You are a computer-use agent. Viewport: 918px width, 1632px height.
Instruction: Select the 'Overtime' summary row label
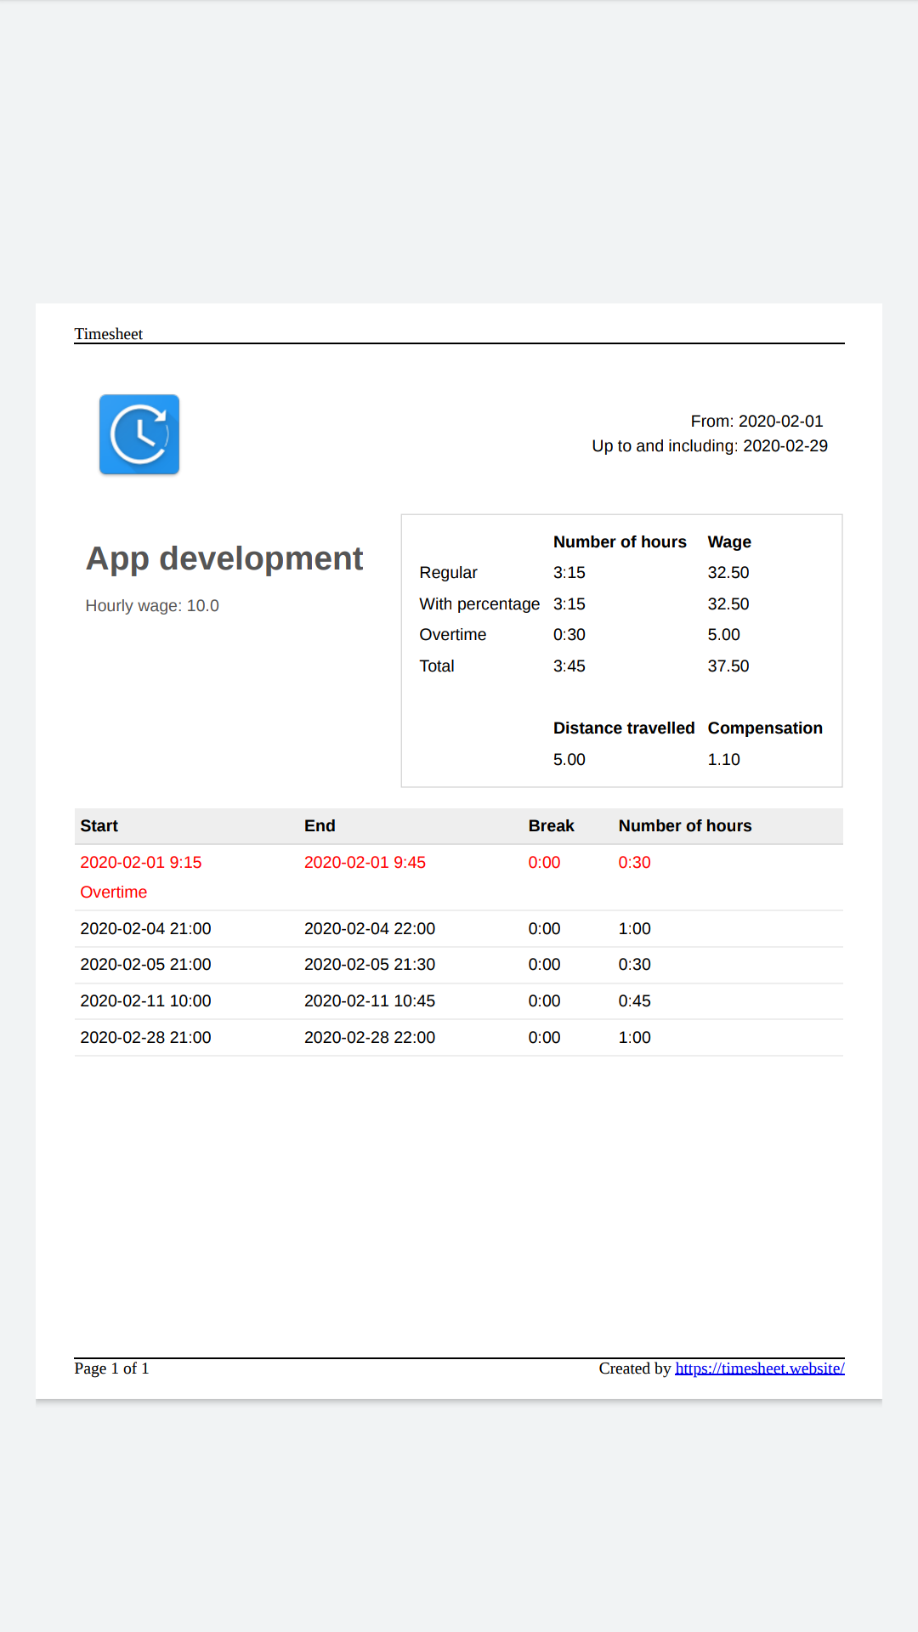point(452,634)
